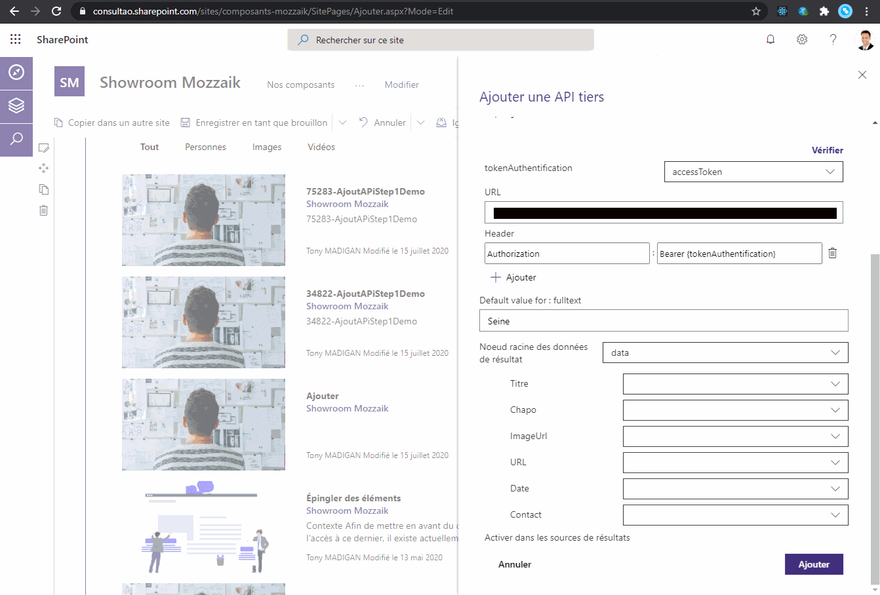The height and width of the screenshot is (595, 880).
Task: Click the move web part icon
Action: pyautogui.click(x=43, y=168)
